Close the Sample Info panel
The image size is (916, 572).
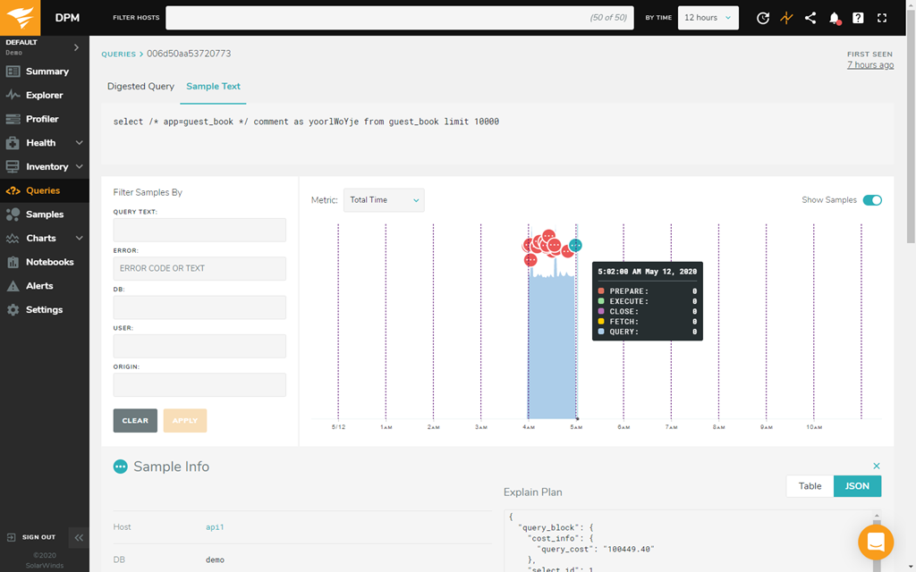[x=877, y=467]
